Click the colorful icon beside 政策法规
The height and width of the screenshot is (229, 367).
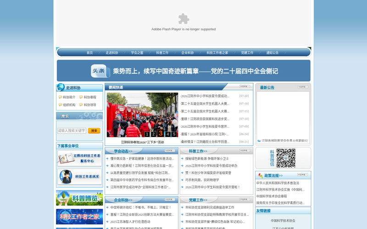click(x=260, y=175)
